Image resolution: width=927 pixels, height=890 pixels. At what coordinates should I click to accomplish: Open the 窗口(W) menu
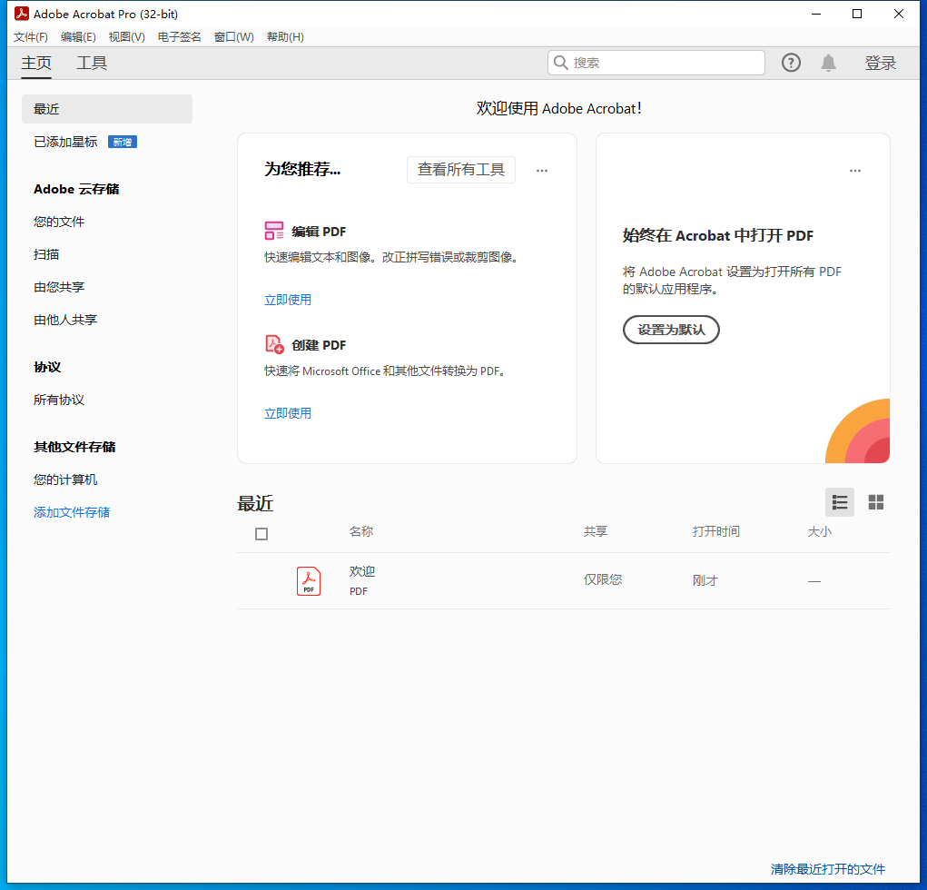(233, 37)
